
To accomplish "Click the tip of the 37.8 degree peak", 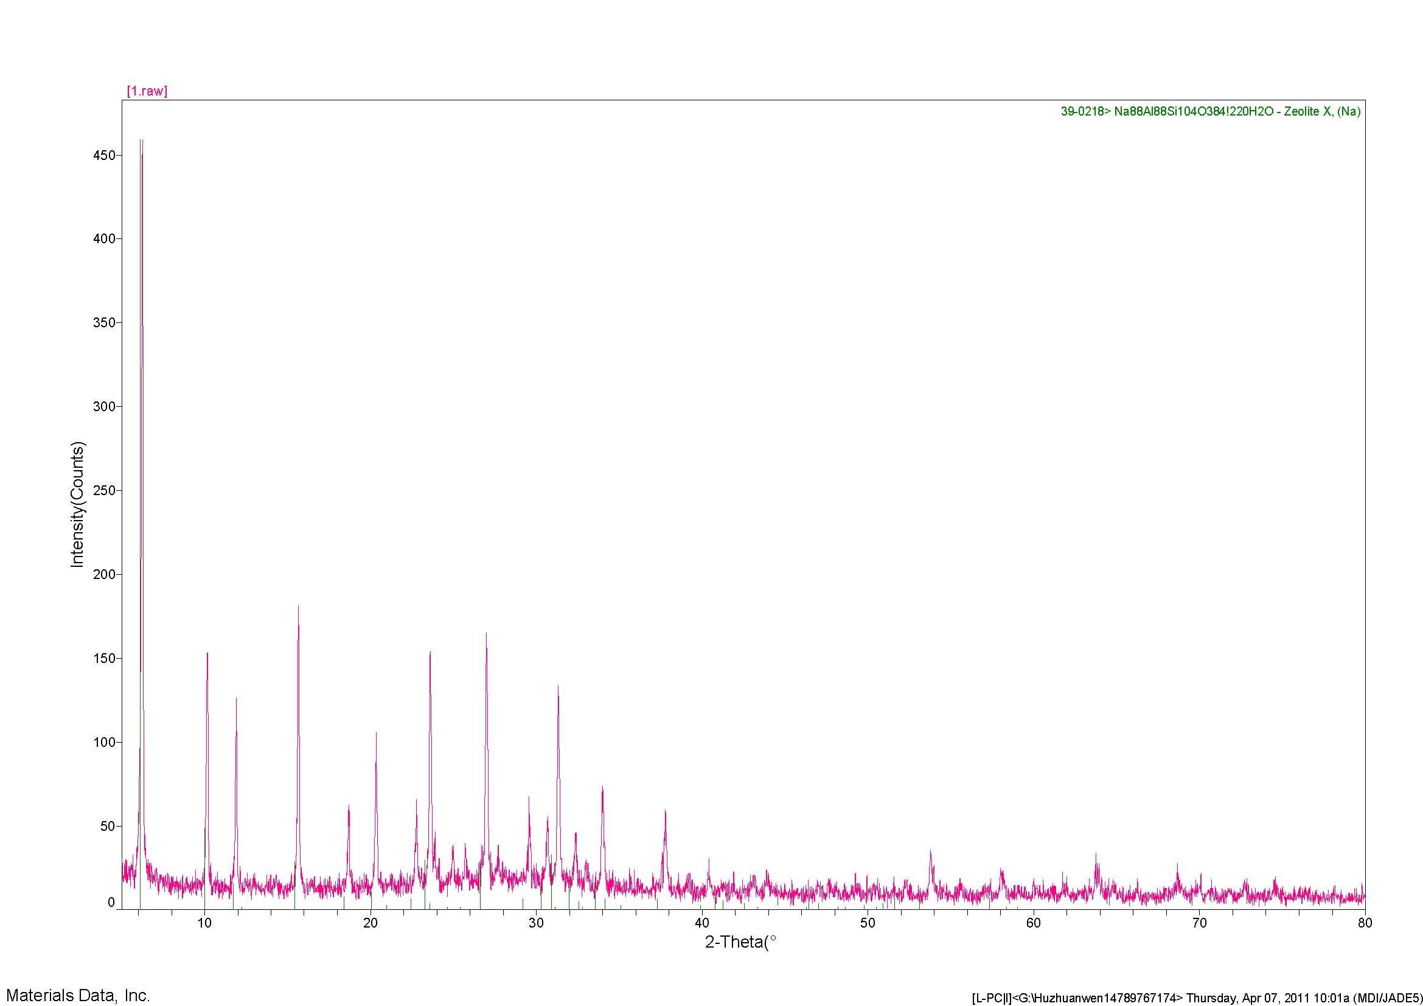I will click(x=665, y=811).
